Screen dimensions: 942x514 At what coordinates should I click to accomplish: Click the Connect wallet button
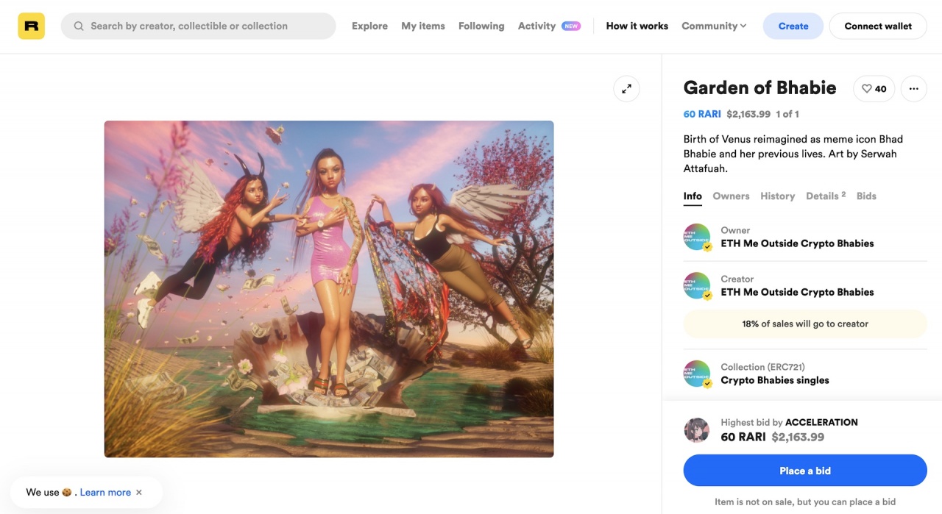click(x=877, y=26)
